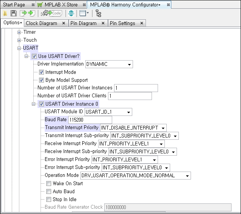Open the Receive Interrupt Sub-priority dropdown
Viewport: 241px width, 214px height.
(x=142, y=152)
